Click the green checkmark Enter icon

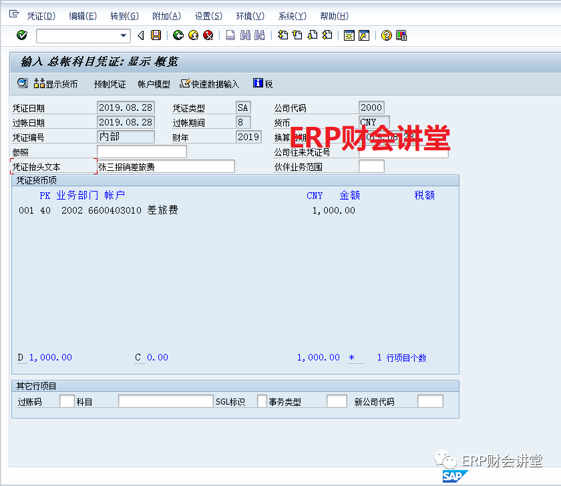tap(22, 35)
